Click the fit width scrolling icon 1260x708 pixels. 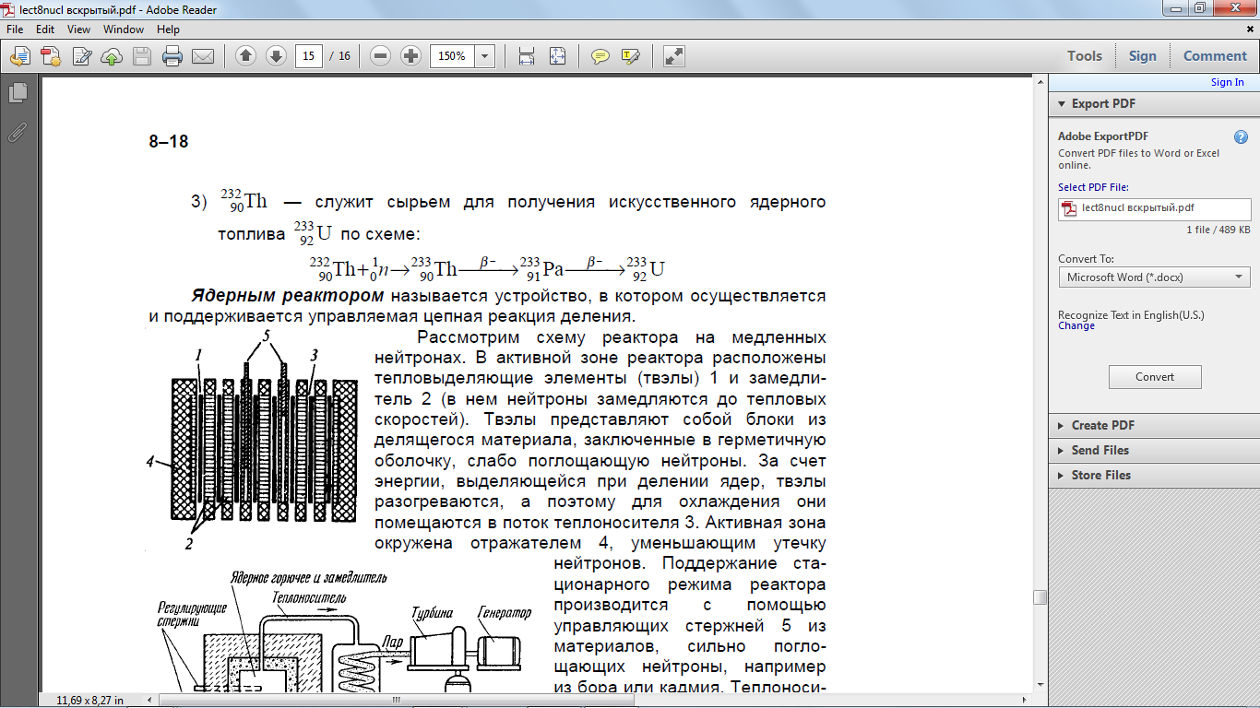[527, 56]
